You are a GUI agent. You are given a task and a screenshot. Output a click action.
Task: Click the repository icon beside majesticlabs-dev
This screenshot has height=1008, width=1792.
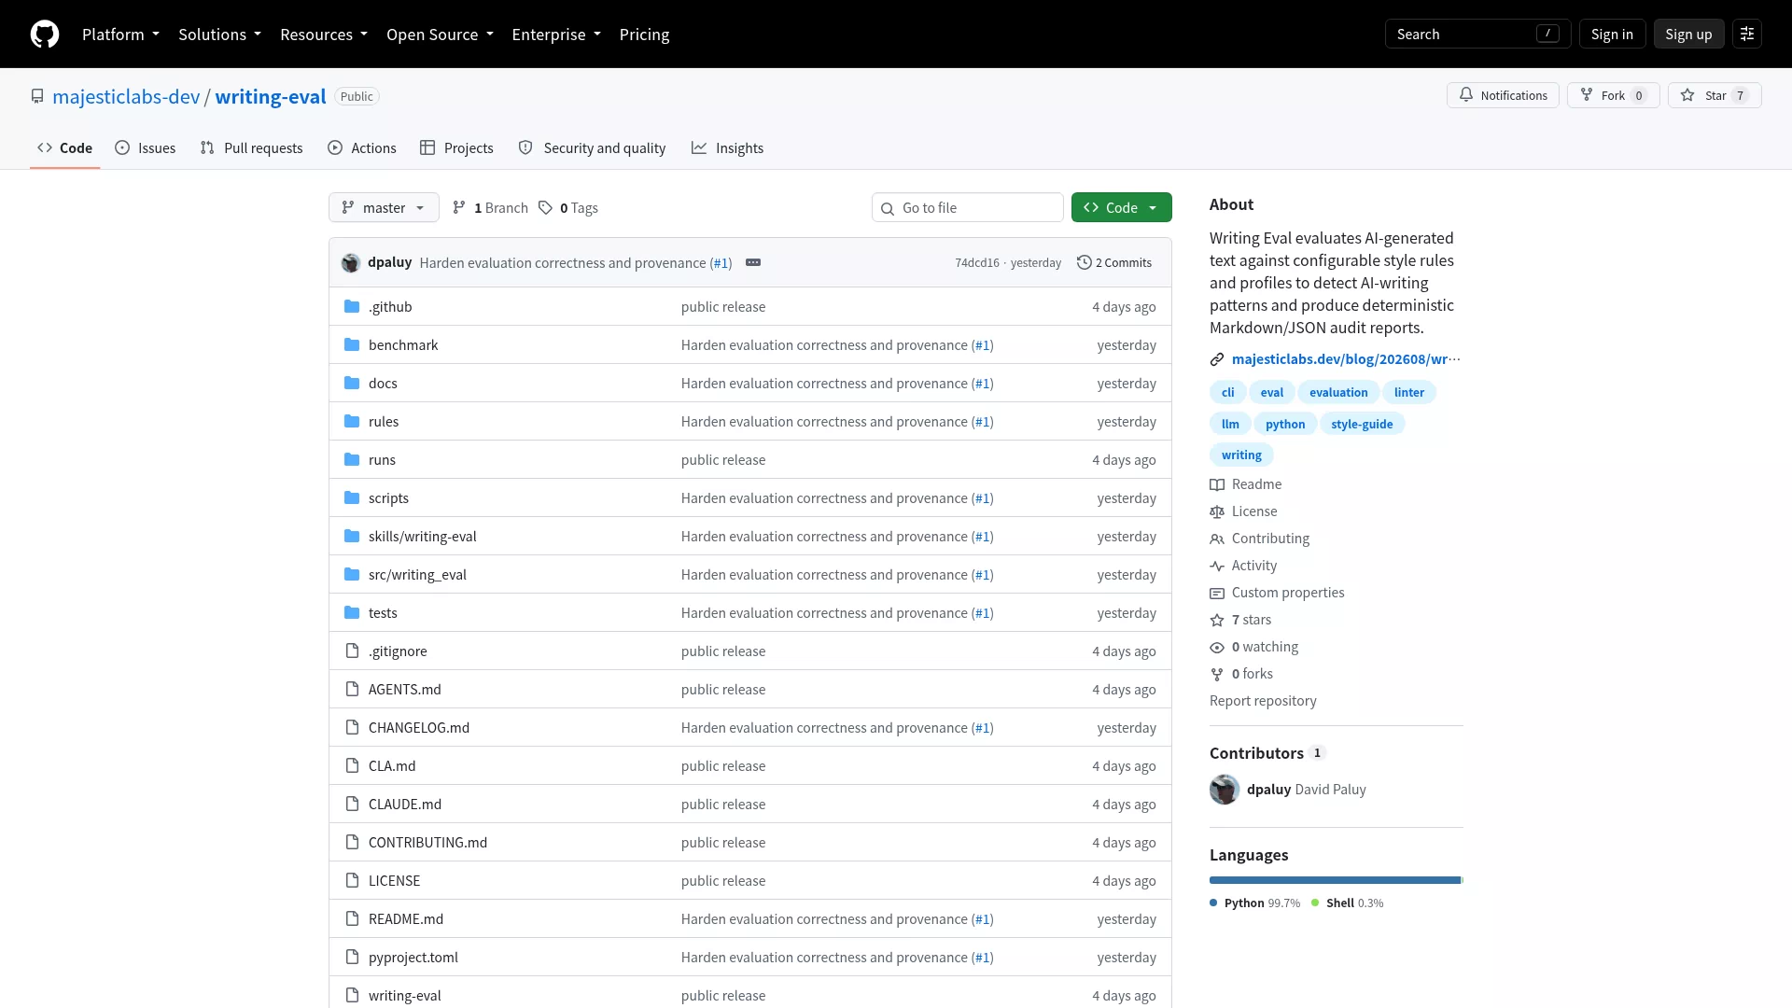click(x=37, y=97)
